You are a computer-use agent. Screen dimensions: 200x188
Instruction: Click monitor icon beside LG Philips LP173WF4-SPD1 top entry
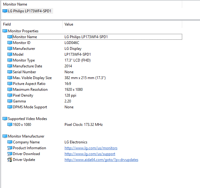[x=5, y=11]
